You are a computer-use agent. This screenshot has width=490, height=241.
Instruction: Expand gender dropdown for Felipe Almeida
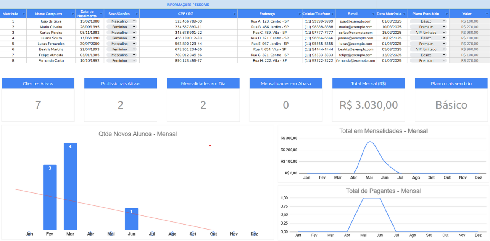[134, 55]
